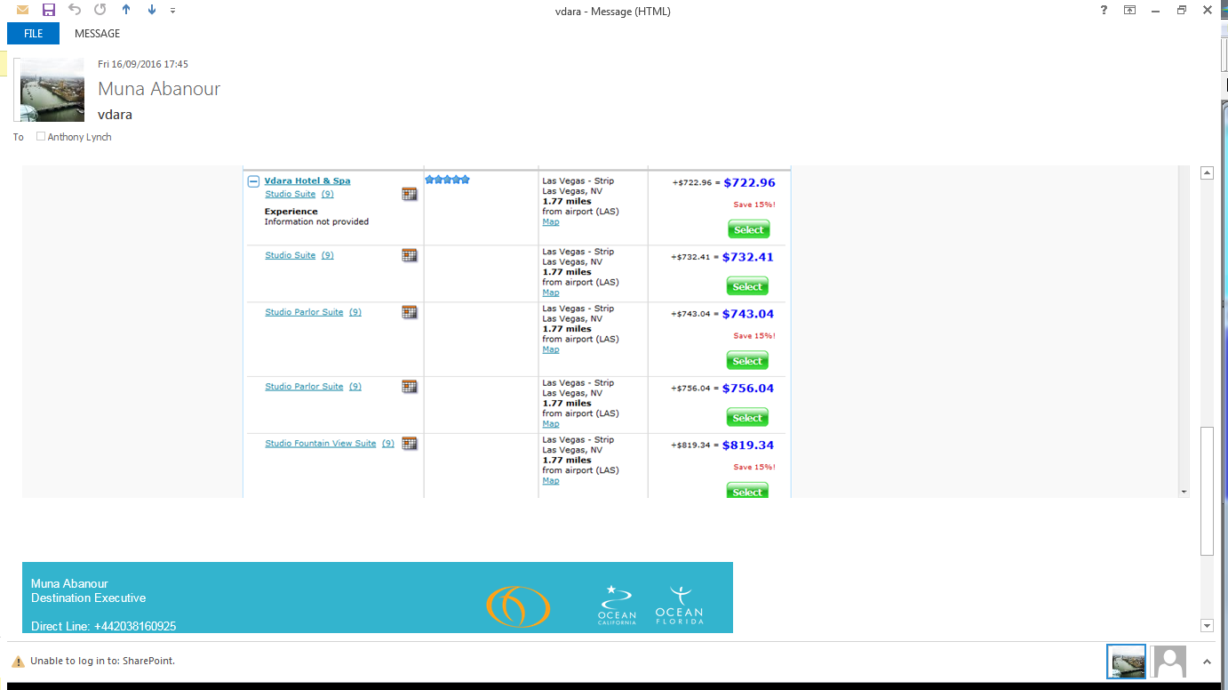Switch to the MESSAGE tab
Screen dimensions: 1228x690
click(x=97, y=34)
